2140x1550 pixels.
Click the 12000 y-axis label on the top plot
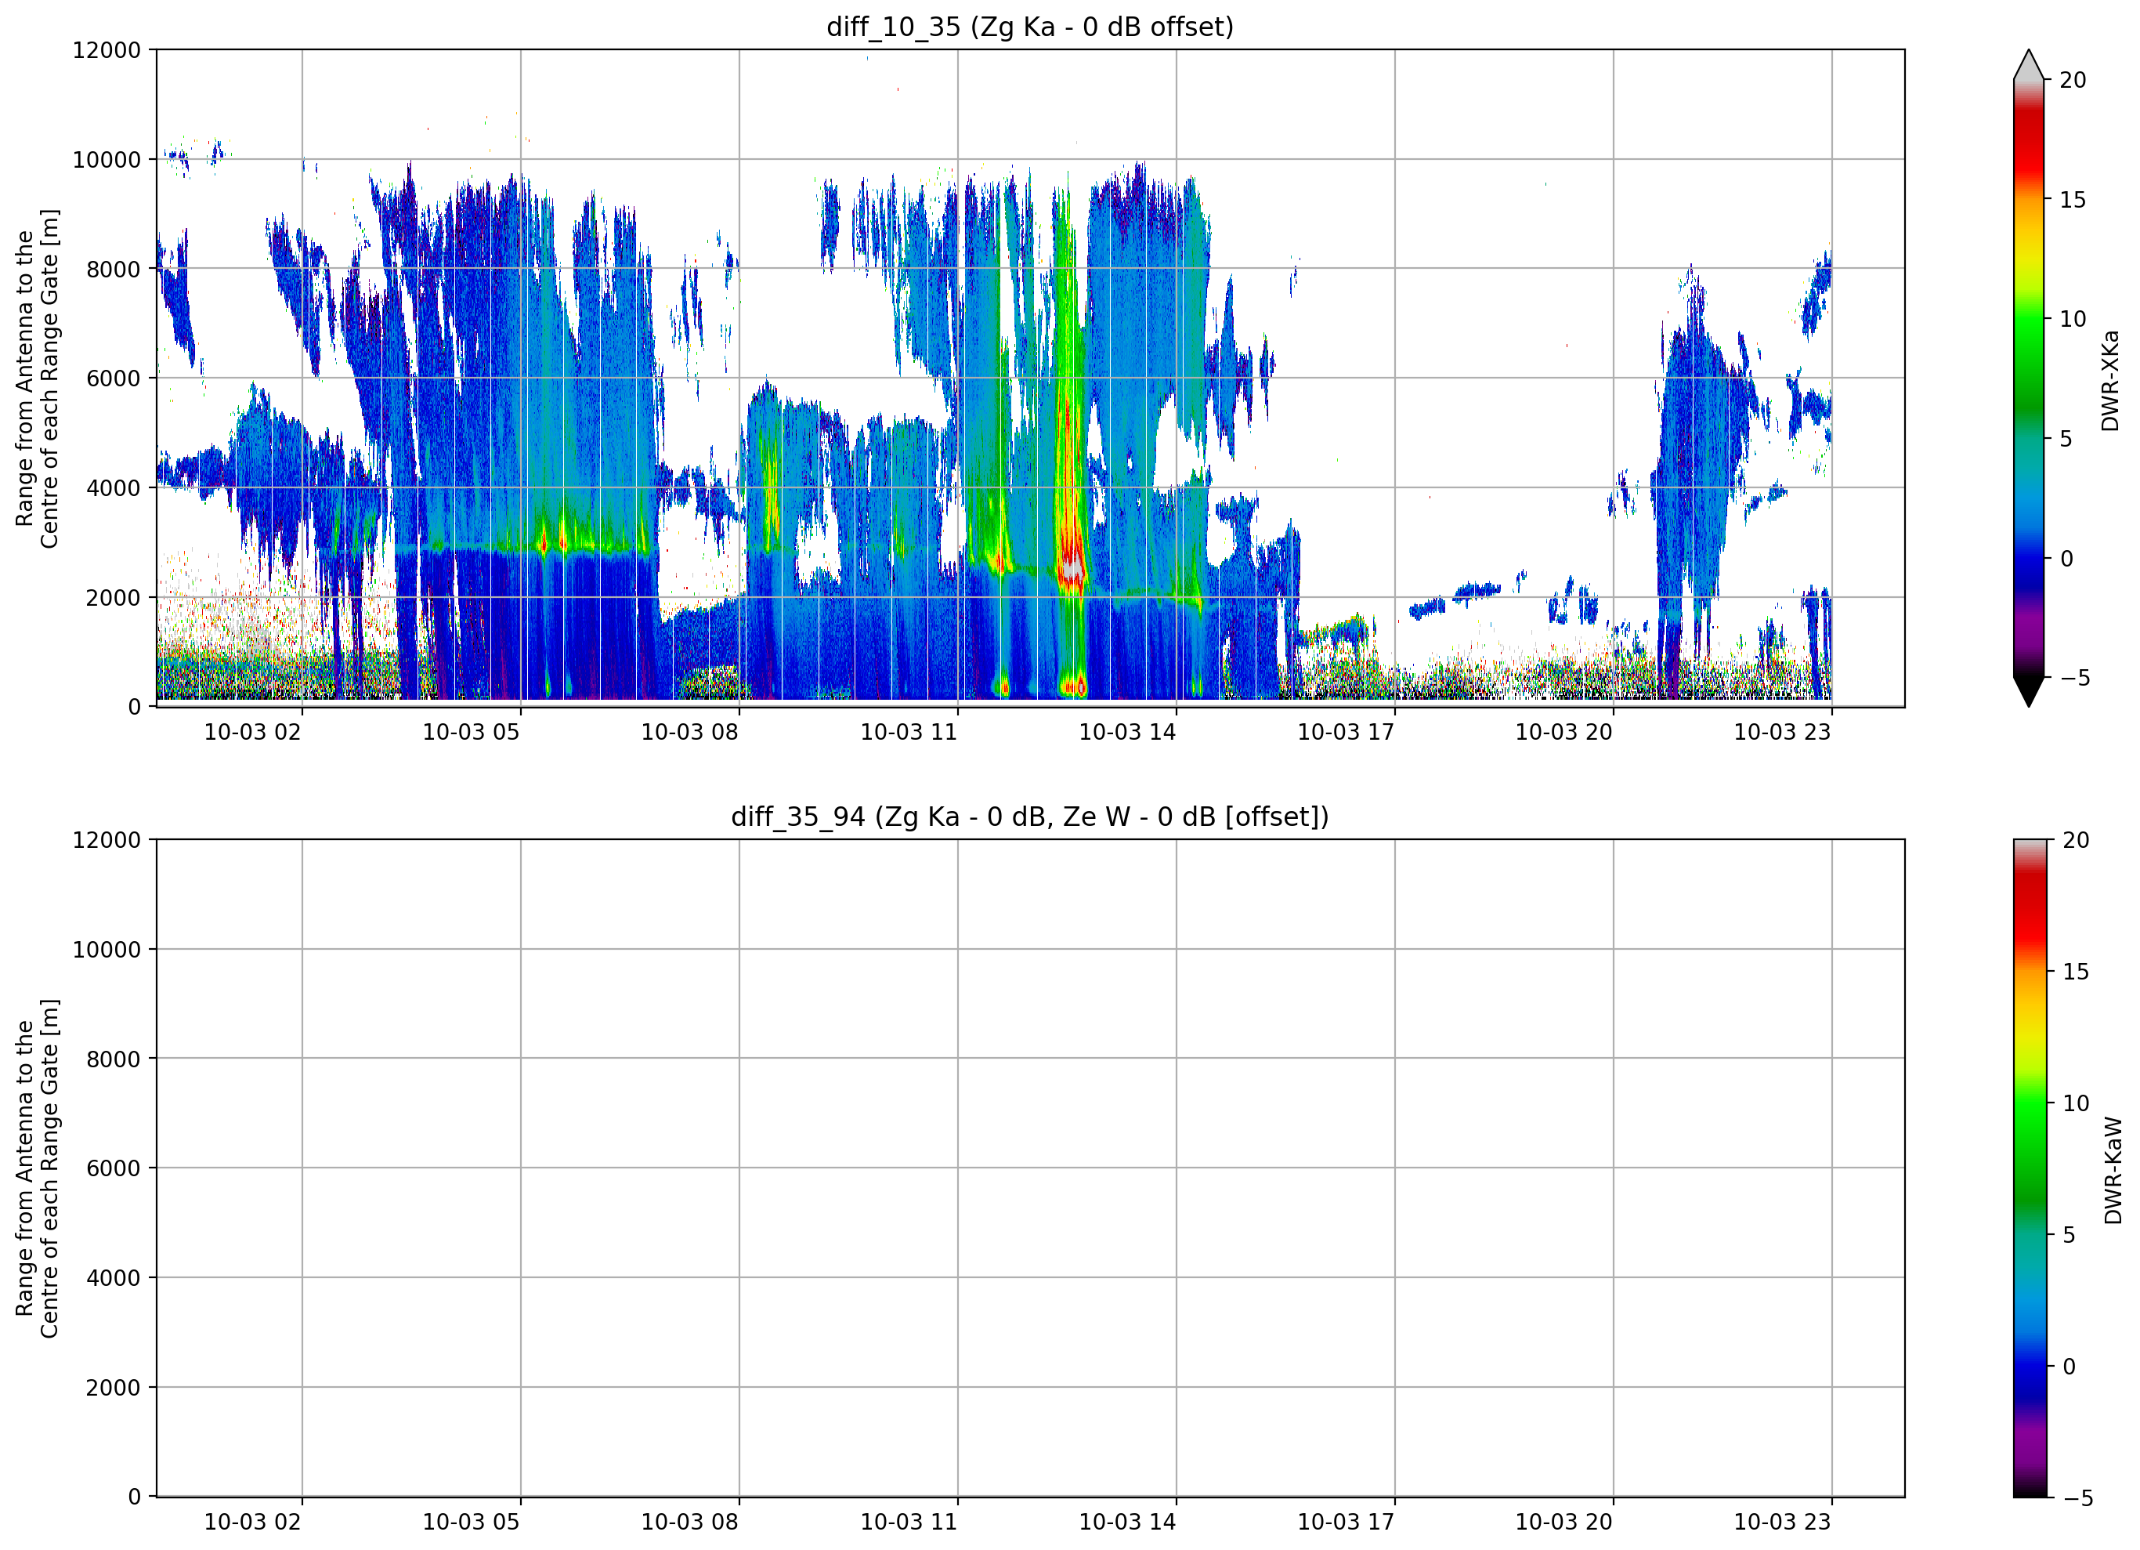(107, 50)
